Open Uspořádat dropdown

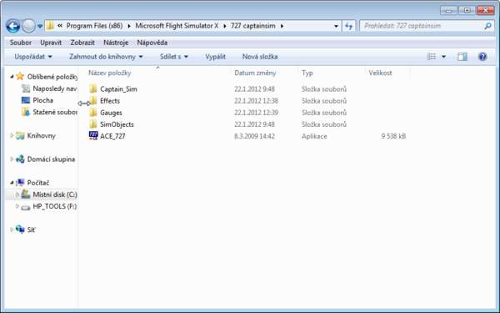(x=32, y=57)
